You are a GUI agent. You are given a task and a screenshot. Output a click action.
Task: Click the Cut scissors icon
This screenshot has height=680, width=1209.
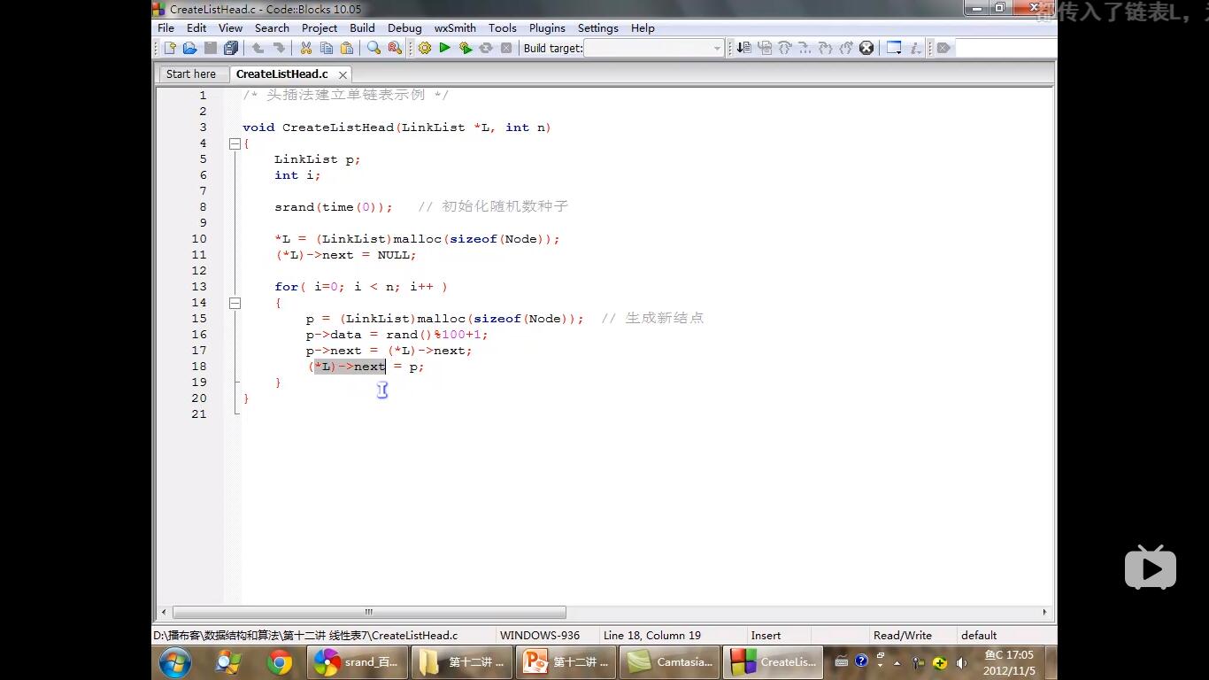[x=306, y=48]
